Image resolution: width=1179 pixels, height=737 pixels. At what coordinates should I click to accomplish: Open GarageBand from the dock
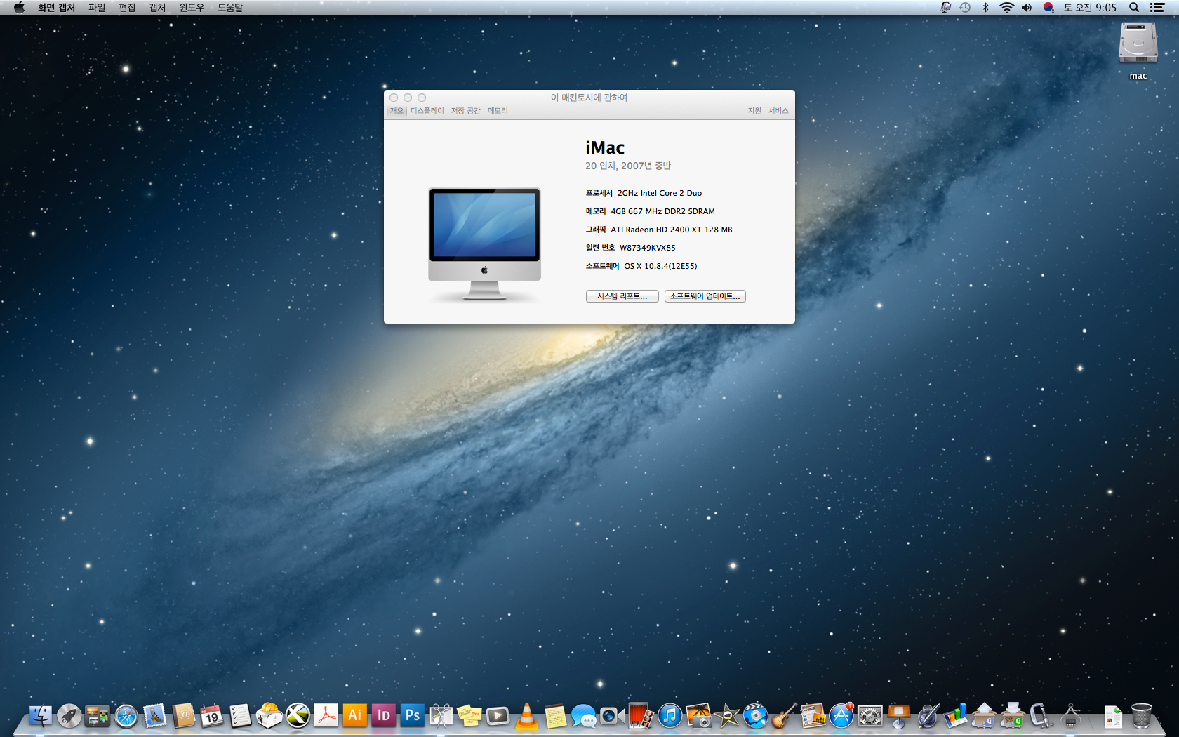click(x=783, y=716)
